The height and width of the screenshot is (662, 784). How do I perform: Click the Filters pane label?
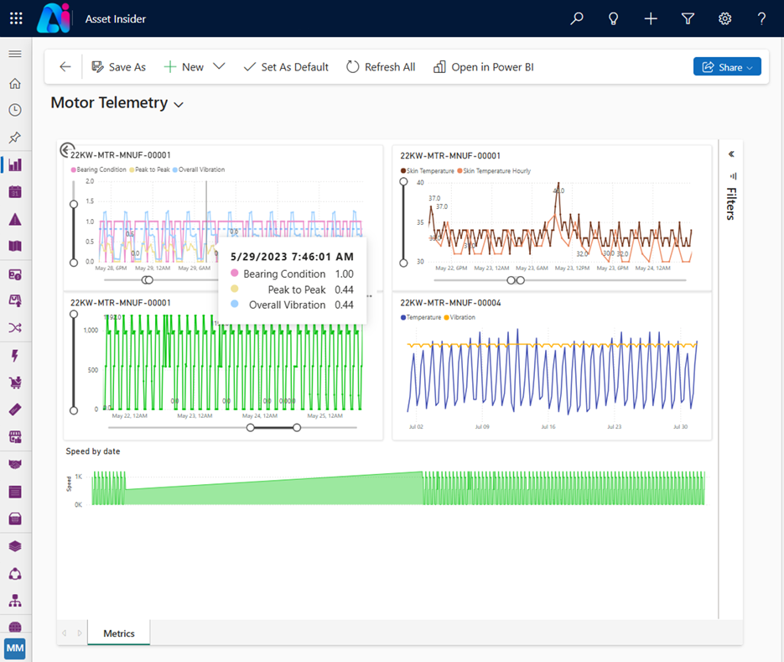click(731, 204)
